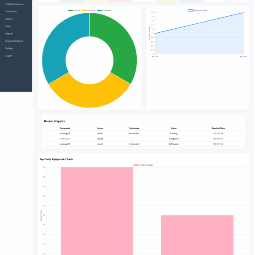This screenshot has width=255, height=255.
Task: Click the Equipment column header
Action: [65, 128]
